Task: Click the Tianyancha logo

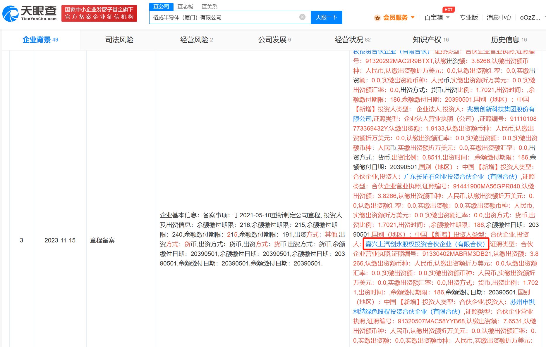Action: (30, 13)
